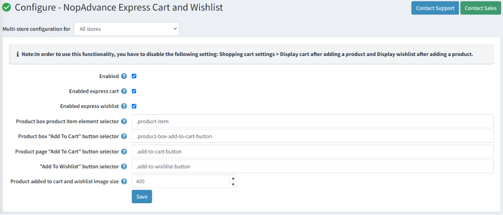The image size is (503, 215).
Task: Click help icon beside Enabled express cart
Action: tap(124, 91)
